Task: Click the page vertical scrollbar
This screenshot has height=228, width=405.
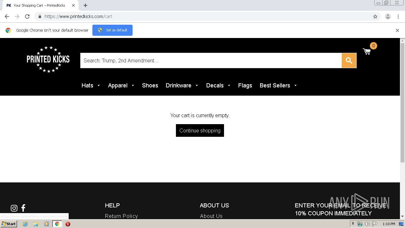Action: click(402, 103)
